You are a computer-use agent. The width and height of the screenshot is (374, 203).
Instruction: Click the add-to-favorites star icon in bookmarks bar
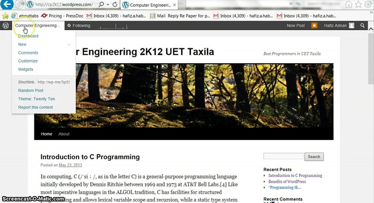5,16
